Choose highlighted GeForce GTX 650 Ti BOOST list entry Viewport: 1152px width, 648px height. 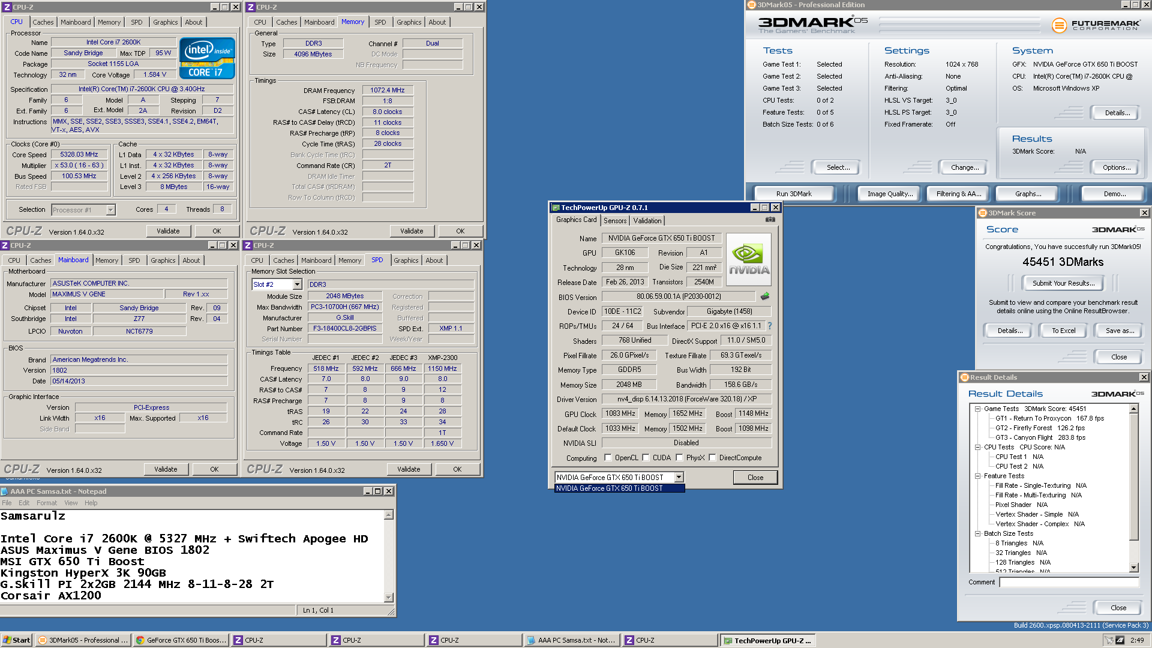619,488
